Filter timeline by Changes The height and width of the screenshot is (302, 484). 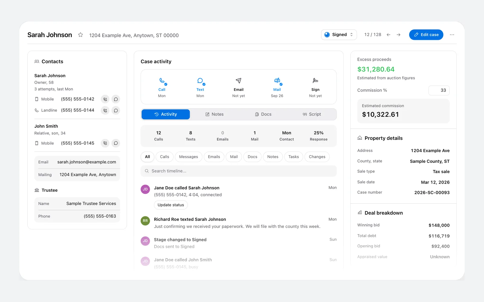[317, 157]
